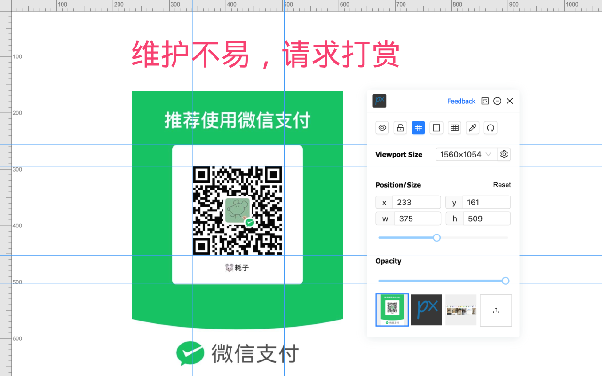Click the avatar in the QR code center
This screenshot has width=602, height=376.
tap(238, 211)
